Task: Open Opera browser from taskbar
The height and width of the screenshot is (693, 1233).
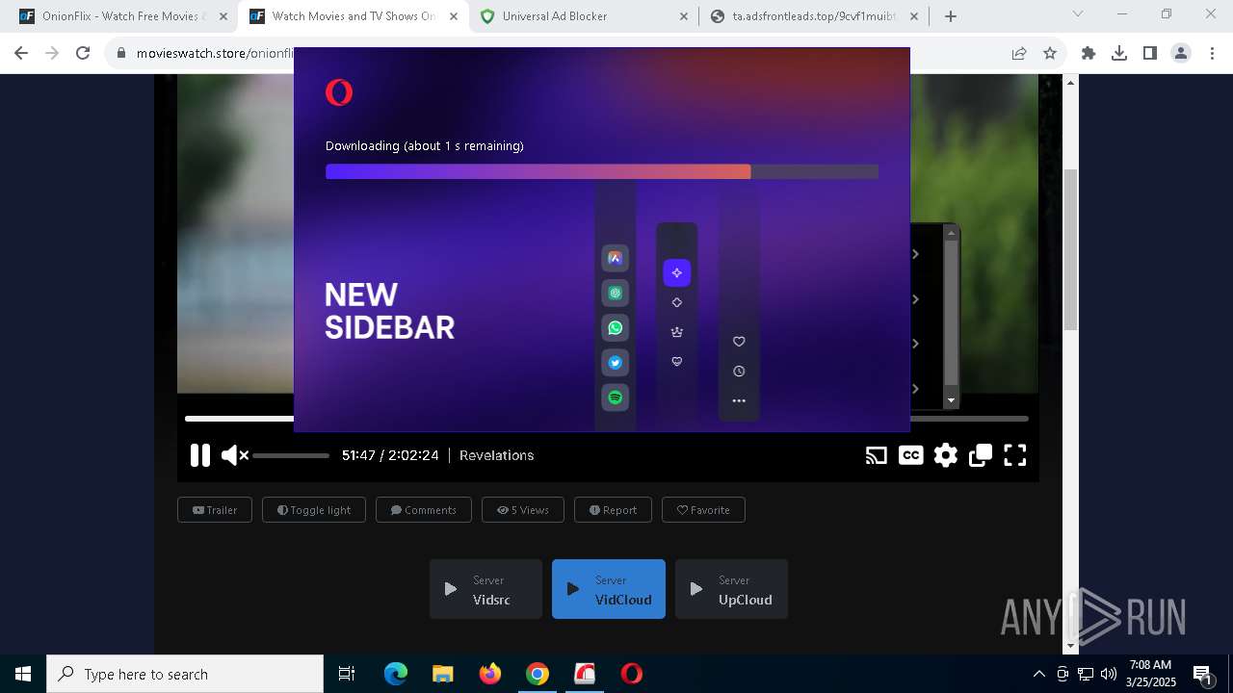Action: [632, 674]
